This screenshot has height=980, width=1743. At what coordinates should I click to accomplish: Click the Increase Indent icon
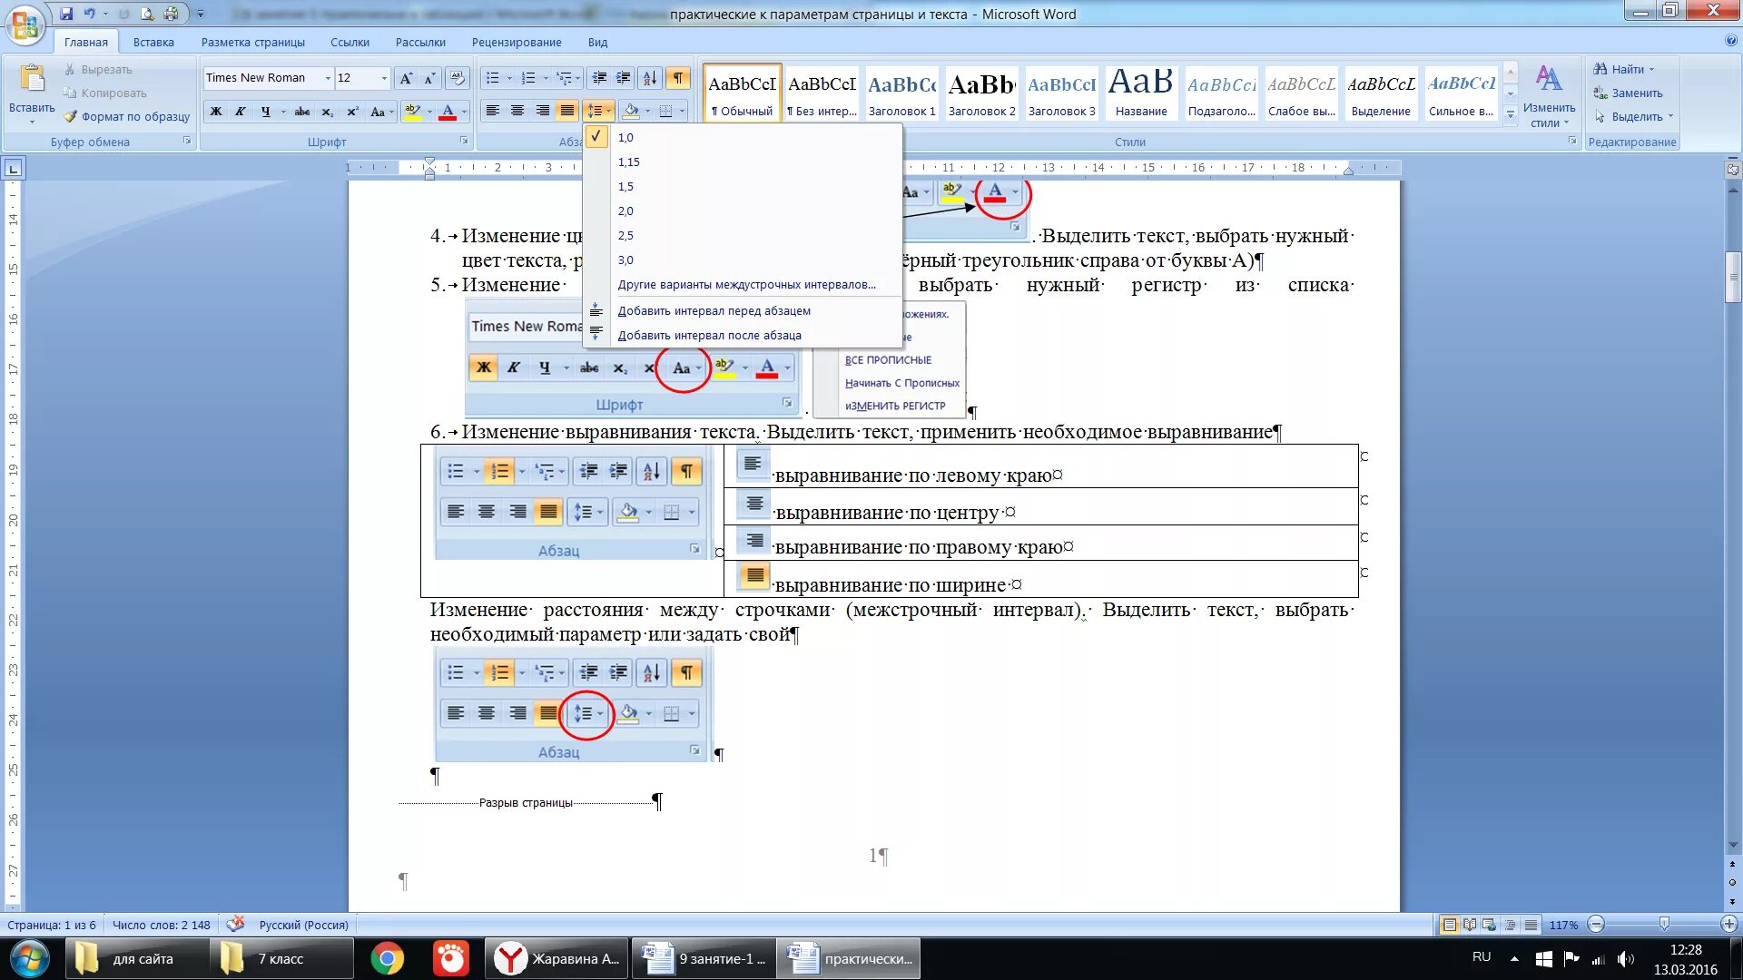click(x=624, y=78)
